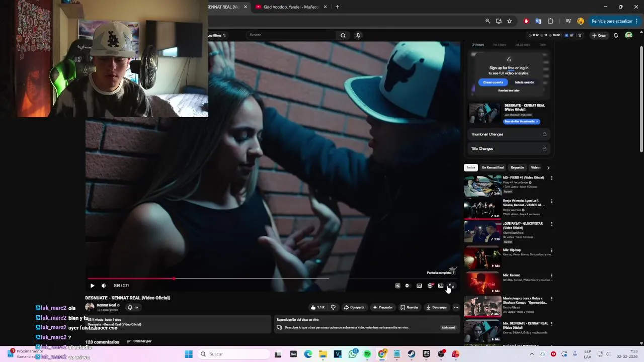The width and height of the screenshot is (644, 362).
Task: Save video with Guardar button
Action: tap(410, 307)
